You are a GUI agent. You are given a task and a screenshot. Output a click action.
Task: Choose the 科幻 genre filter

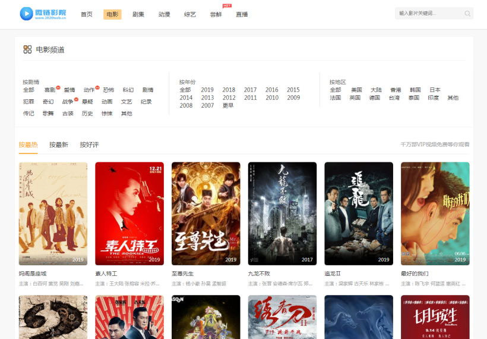[128, 90]
